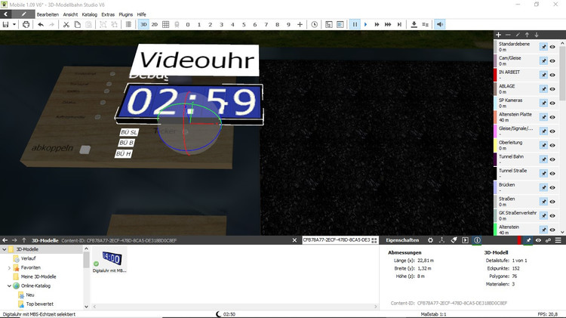Image resolution: width=566 pixels, height=318 pixels.
Task: Open the Hilfe menu
Action: (x=142, y=14)
